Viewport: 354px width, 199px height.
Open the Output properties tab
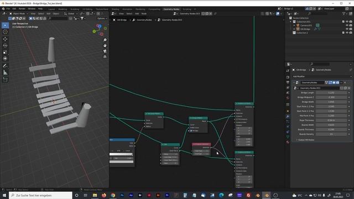[288, 82]
